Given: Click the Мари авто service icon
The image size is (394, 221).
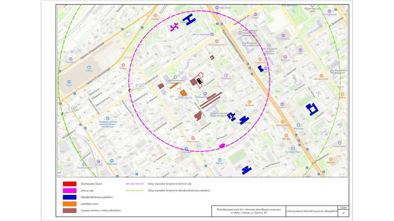Looking at the screenshot, I should (112, 161).
